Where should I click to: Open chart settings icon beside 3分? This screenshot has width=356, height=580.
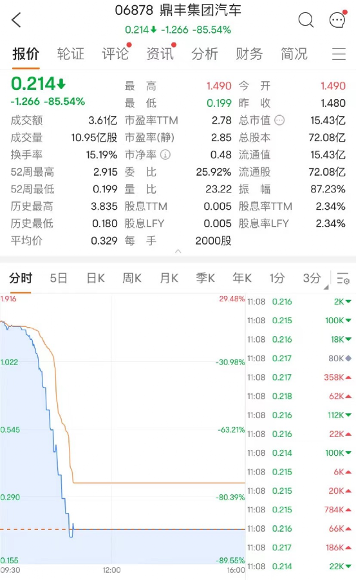(343, 278)
